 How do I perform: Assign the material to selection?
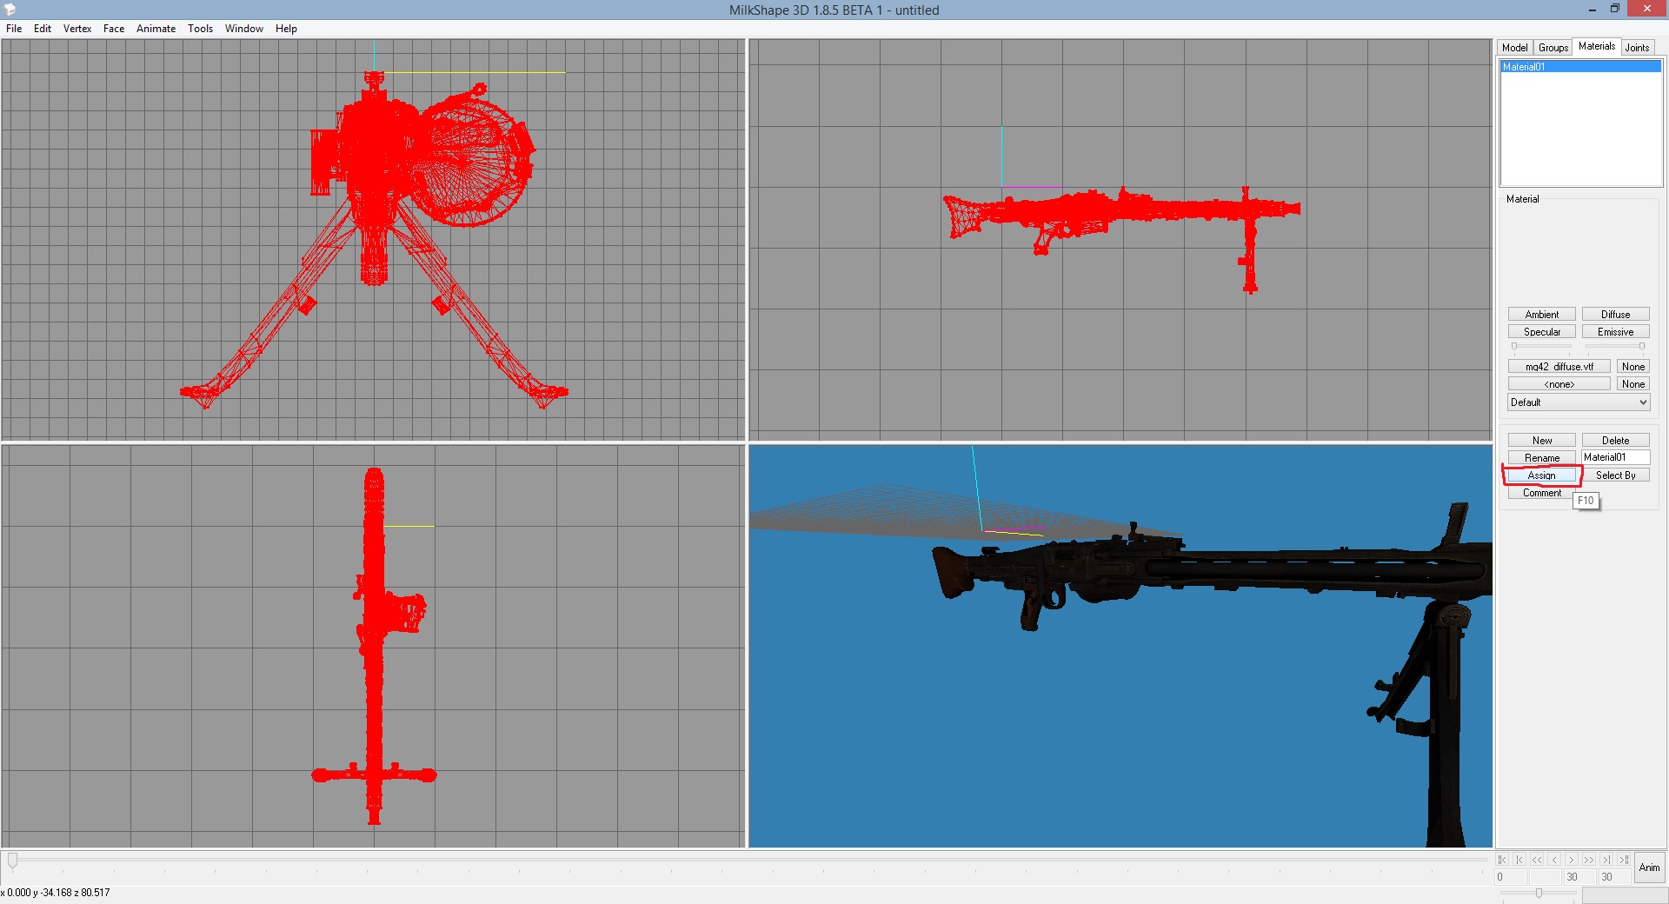tap(1542, 475)
